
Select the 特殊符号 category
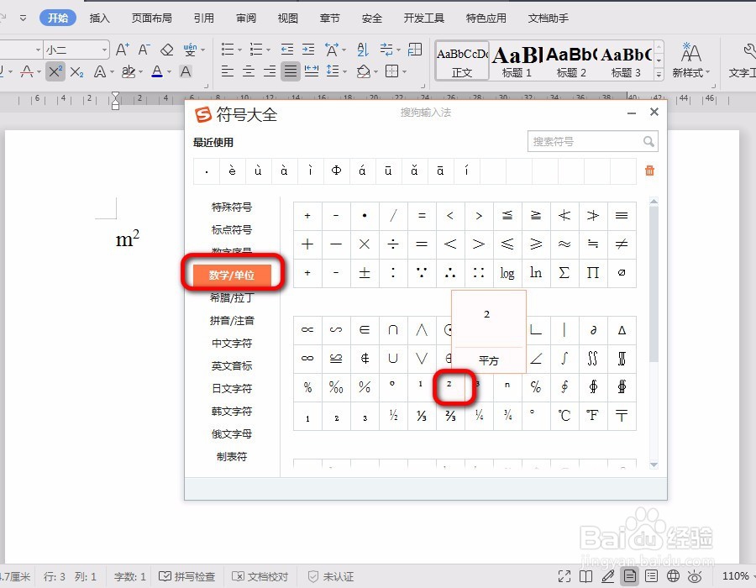point(232,207)
